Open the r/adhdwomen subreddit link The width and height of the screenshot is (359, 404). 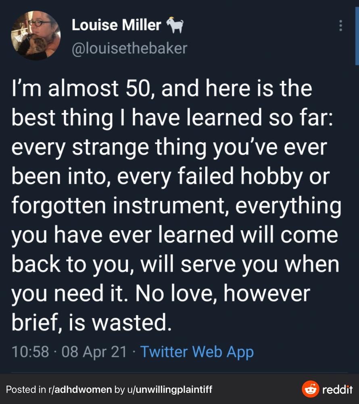tap(80, 389)
